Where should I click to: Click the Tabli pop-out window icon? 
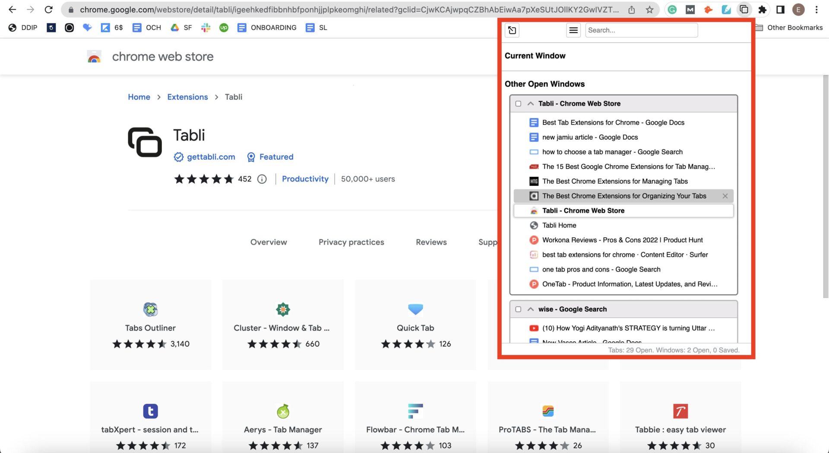[512, 30]
